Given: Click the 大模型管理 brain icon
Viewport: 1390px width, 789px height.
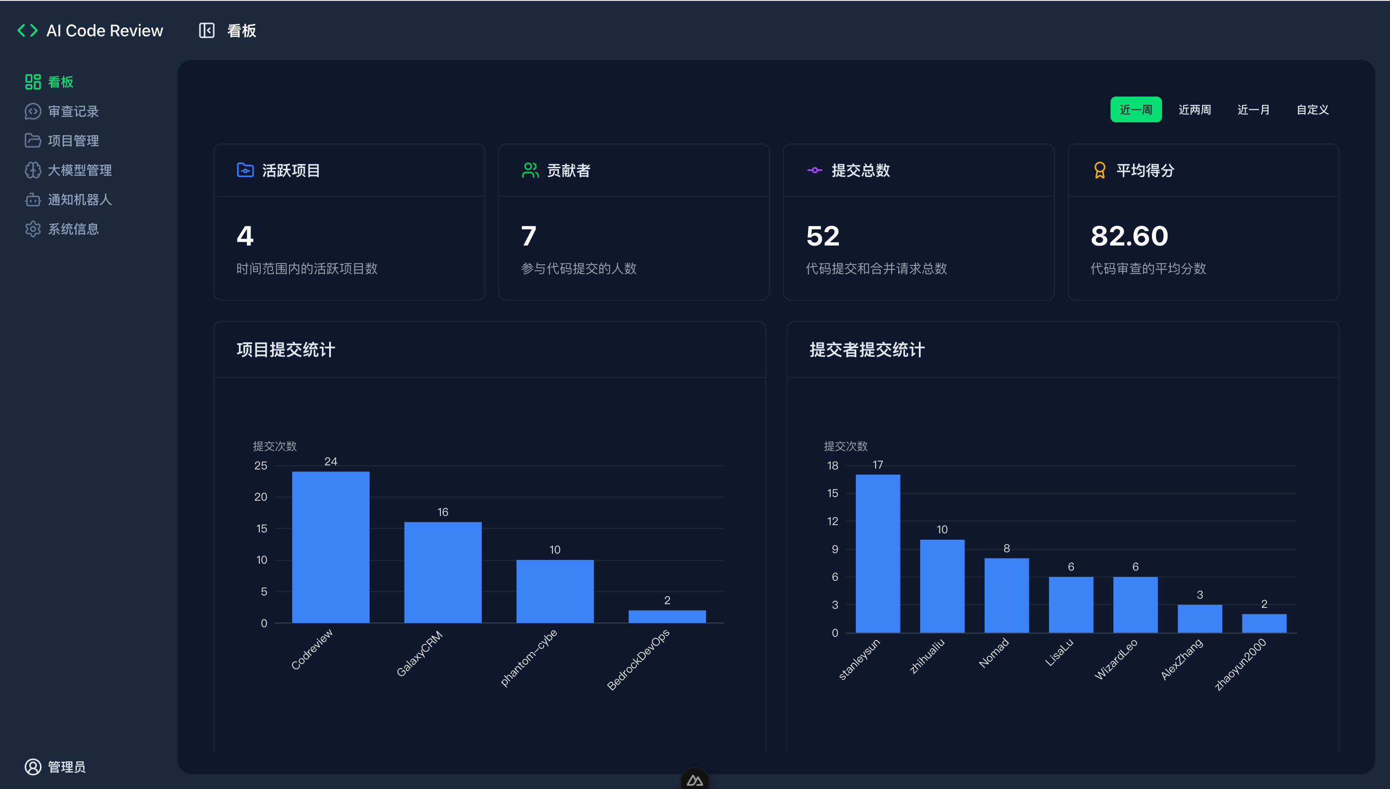Looking at the screenshot, I should 33,170.
